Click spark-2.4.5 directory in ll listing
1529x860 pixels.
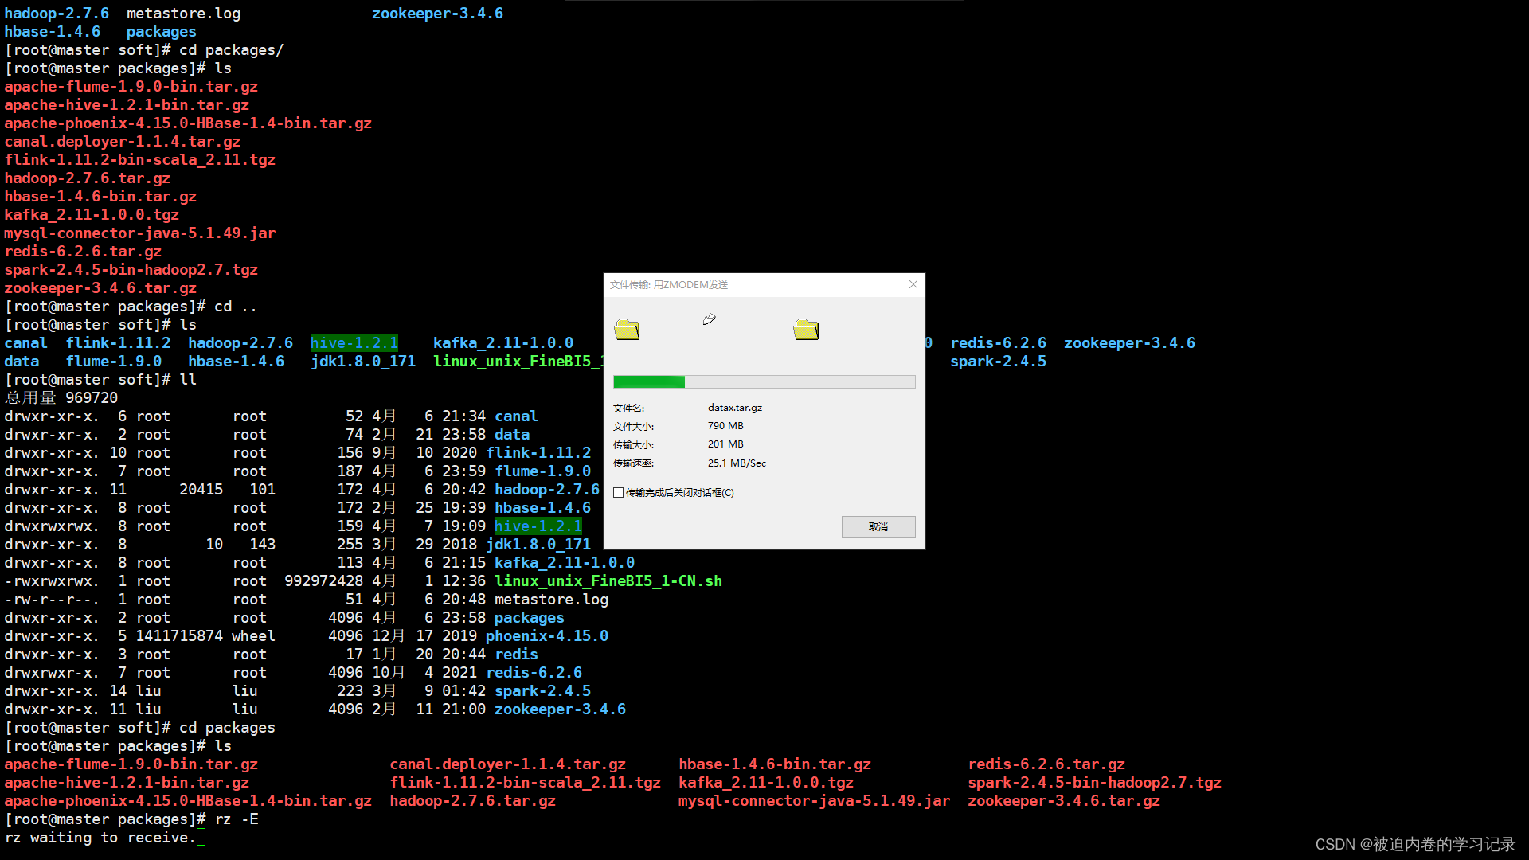542,691
